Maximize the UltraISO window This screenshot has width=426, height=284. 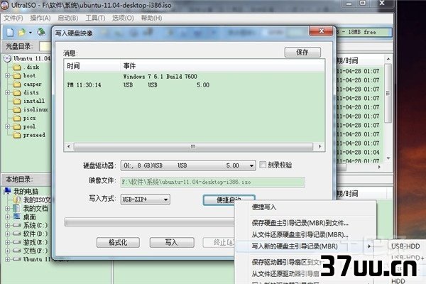click(x=363, y=3)
